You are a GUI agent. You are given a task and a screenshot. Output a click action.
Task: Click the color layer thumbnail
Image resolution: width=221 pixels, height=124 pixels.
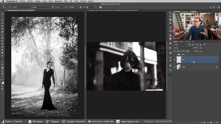[179, 60]
